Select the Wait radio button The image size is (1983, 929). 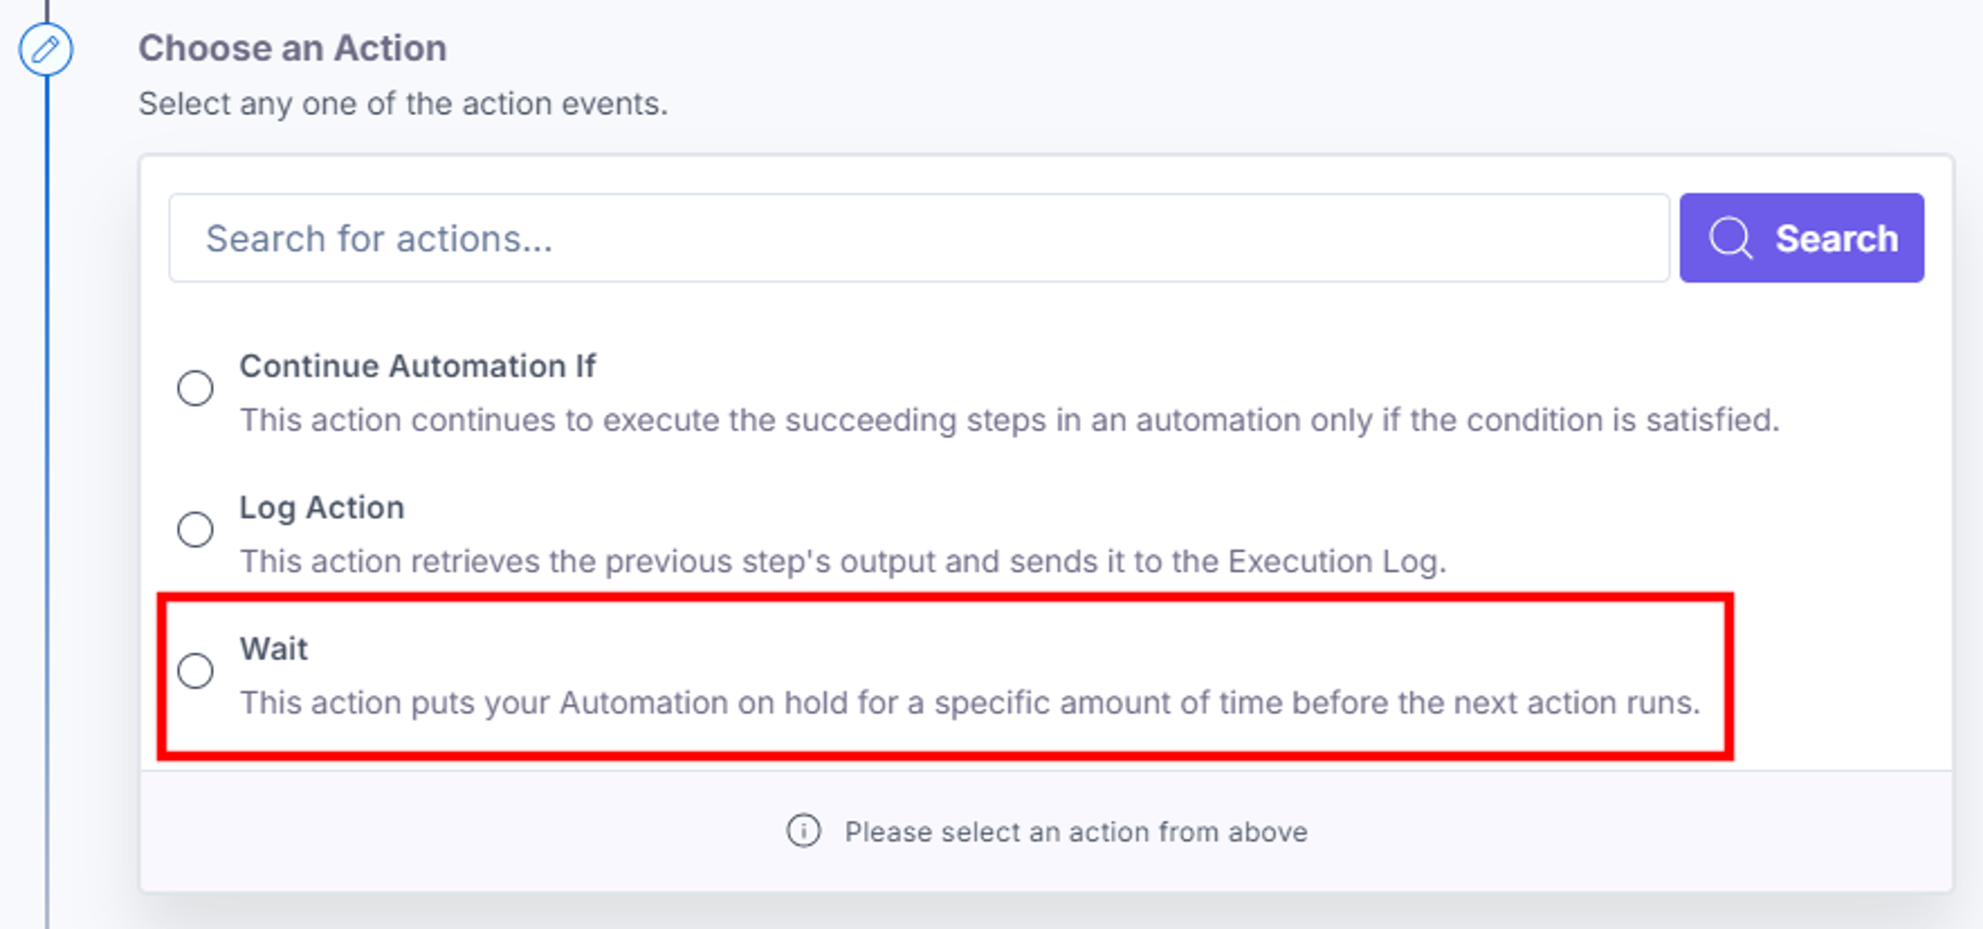pyautogui.click(x=196, y=671)
